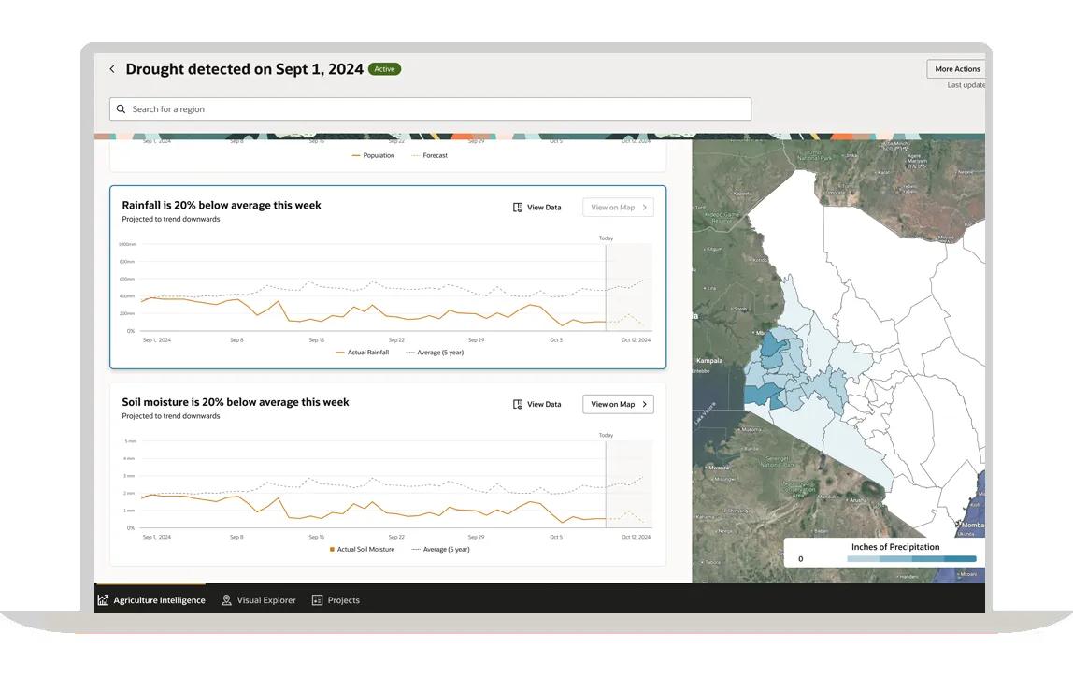
Task: Click the Active status badge
Action: 384,68
